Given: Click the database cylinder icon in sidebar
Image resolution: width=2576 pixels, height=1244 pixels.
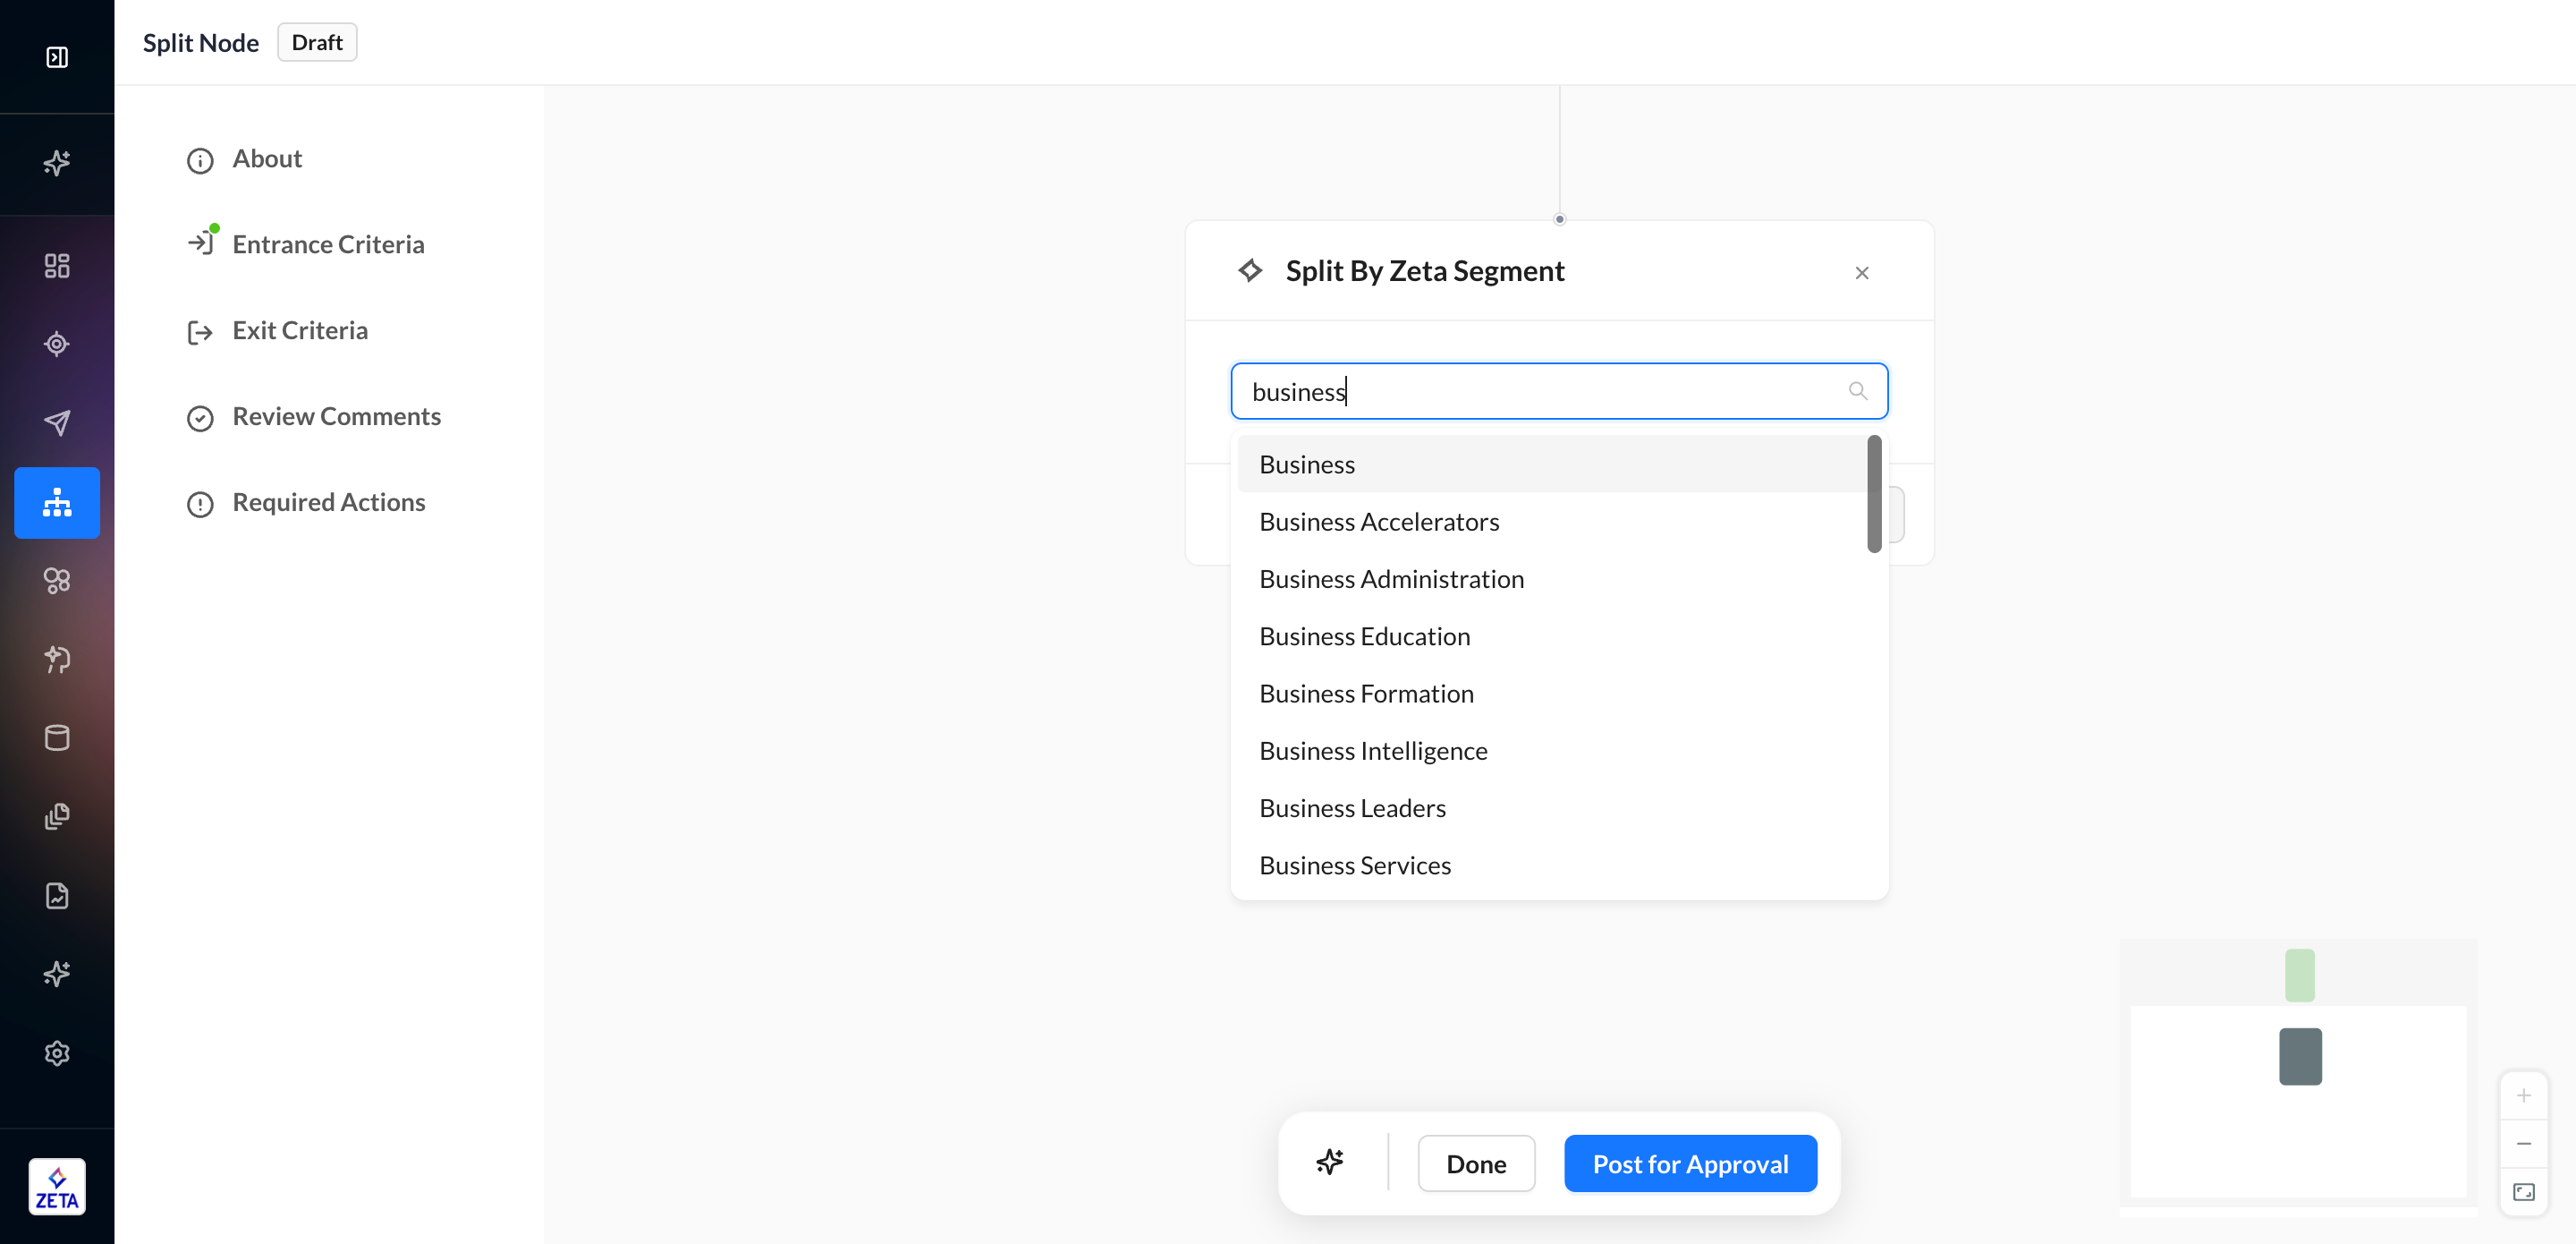Looking at the screenshot, I should tap(57, 737).
